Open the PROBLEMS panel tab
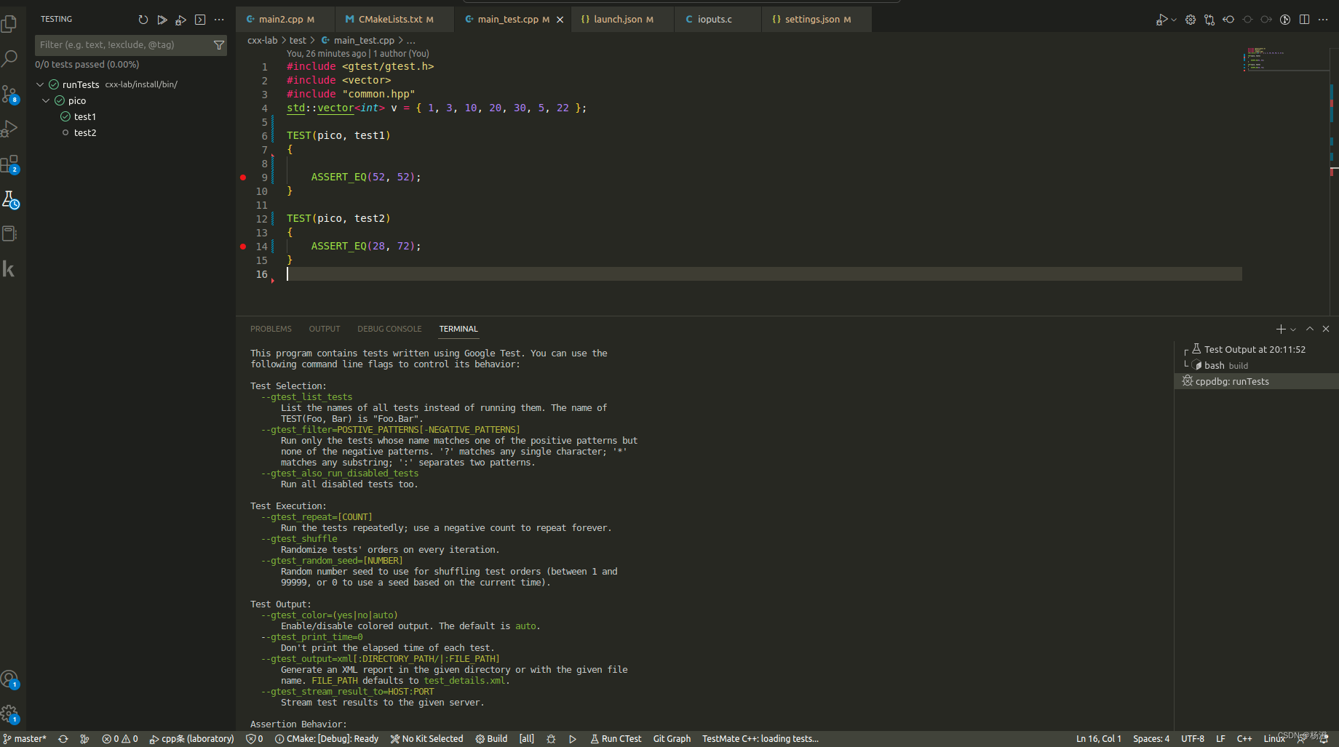This screenshot has width=1339, height=747. [271, 329]
